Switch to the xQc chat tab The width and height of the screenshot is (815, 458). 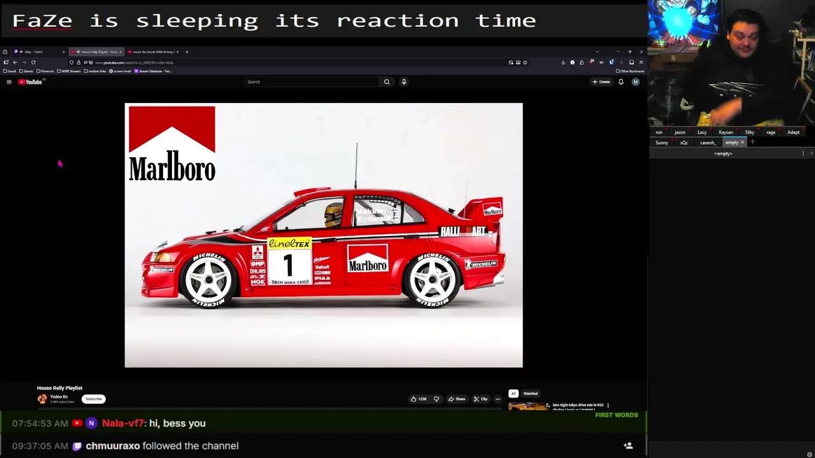pos(684,142)
